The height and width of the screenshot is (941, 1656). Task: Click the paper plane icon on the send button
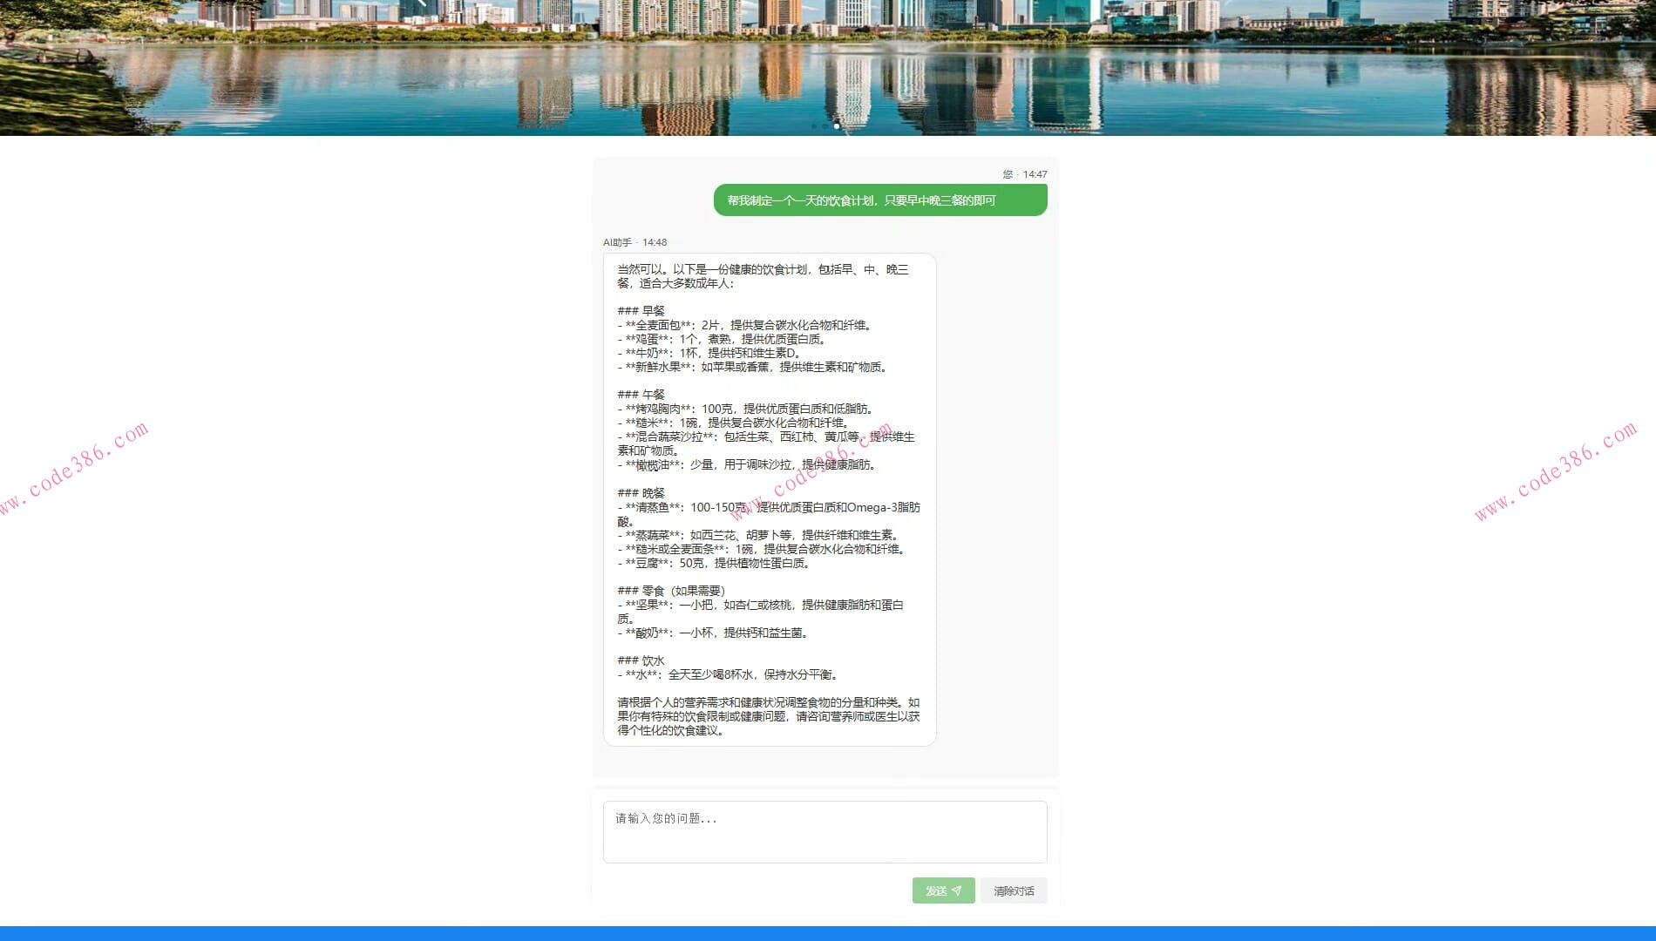click(x=957, y=890)
